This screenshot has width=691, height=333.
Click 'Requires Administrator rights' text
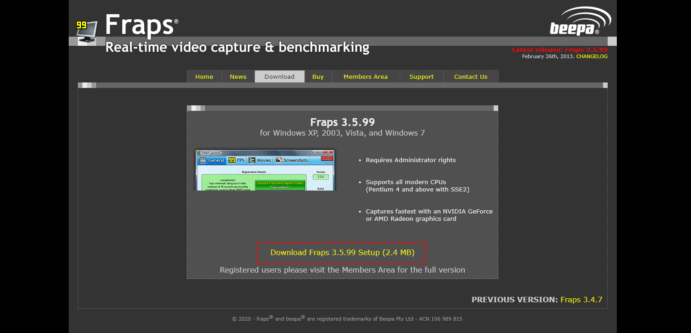click(x=411, y=160)
